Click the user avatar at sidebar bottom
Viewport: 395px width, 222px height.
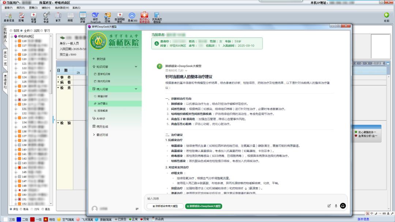pos(95,208)
